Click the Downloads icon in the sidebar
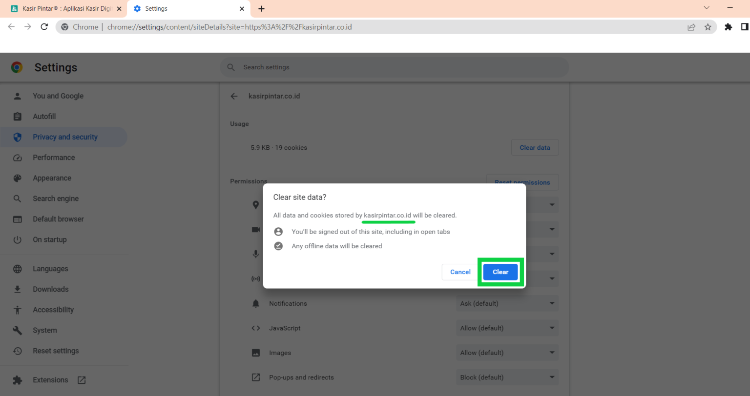The width and height of the screenshot is (750, 396). pos(18,289)
